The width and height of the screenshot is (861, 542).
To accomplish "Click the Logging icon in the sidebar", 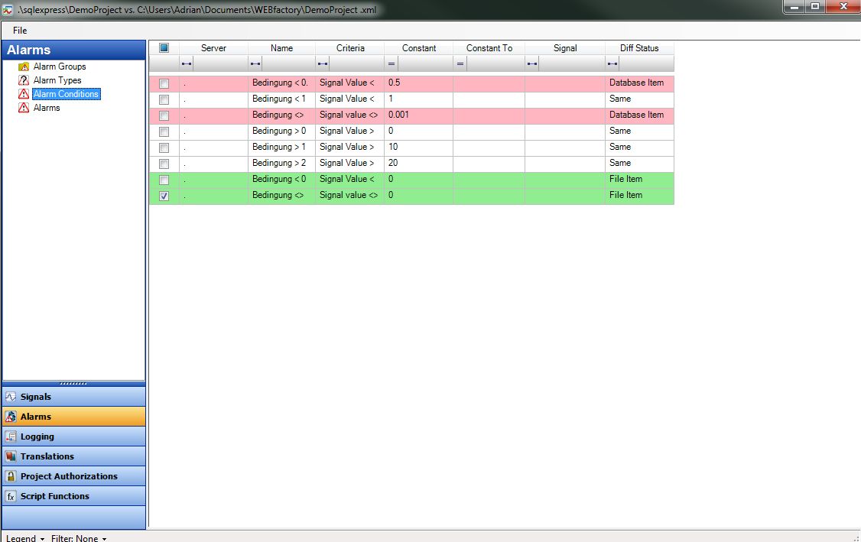I will tap(11, 437).
